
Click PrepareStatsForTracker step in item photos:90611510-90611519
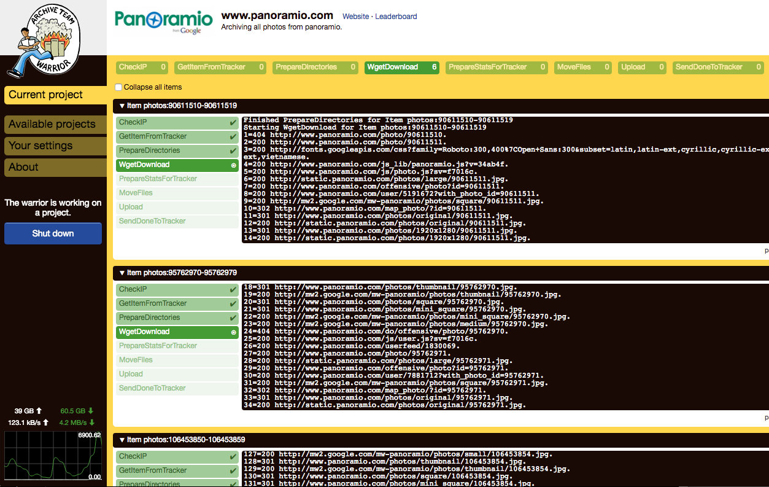point(177,179)
